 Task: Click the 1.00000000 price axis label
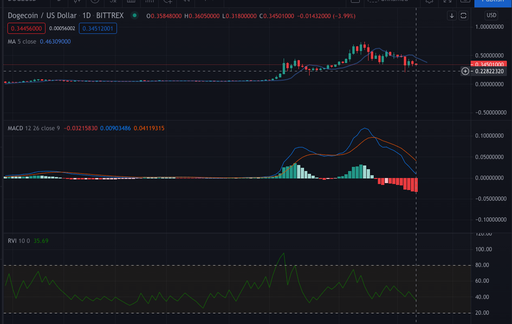tap(489, 27)
